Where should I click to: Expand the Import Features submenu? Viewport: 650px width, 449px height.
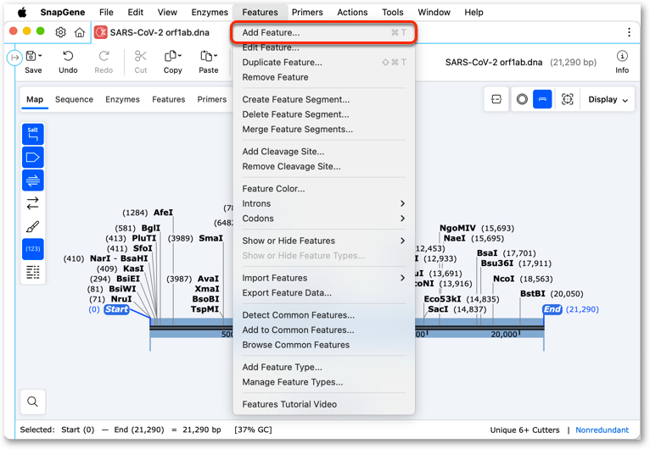[324, 278]
